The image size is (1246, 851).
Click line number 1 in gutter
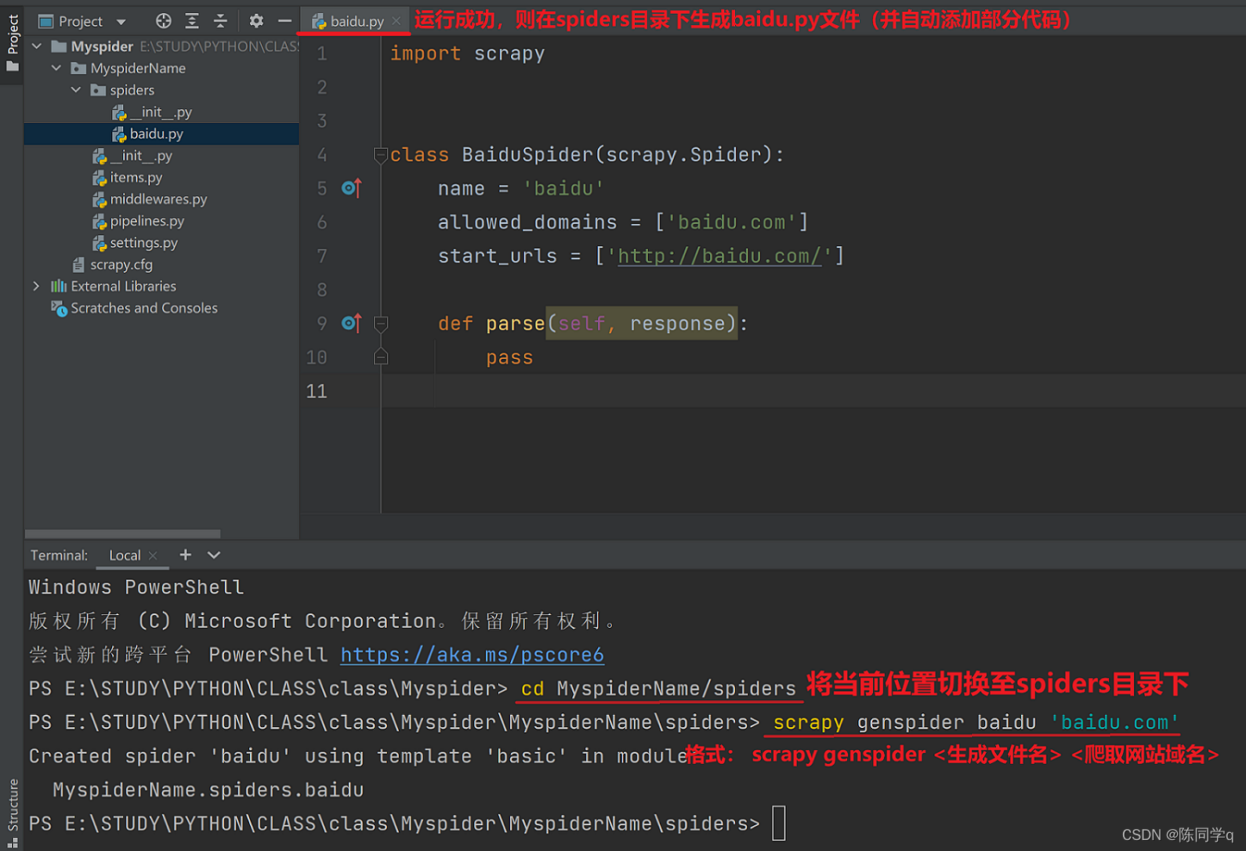coord(322,54)
